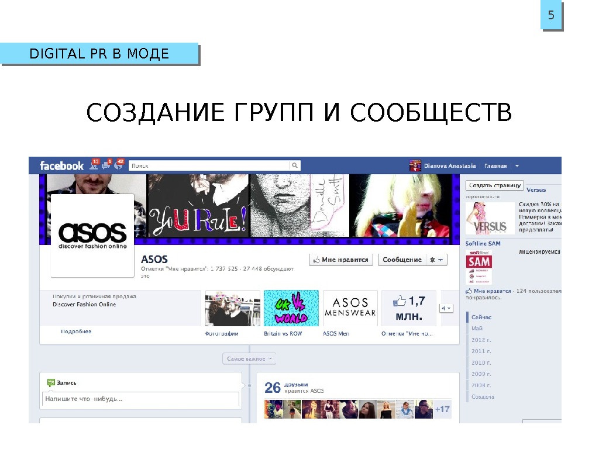Open Самое важное filter dropdown
The width and height of the screenshot is (599, 449).
tap(249, 358)
